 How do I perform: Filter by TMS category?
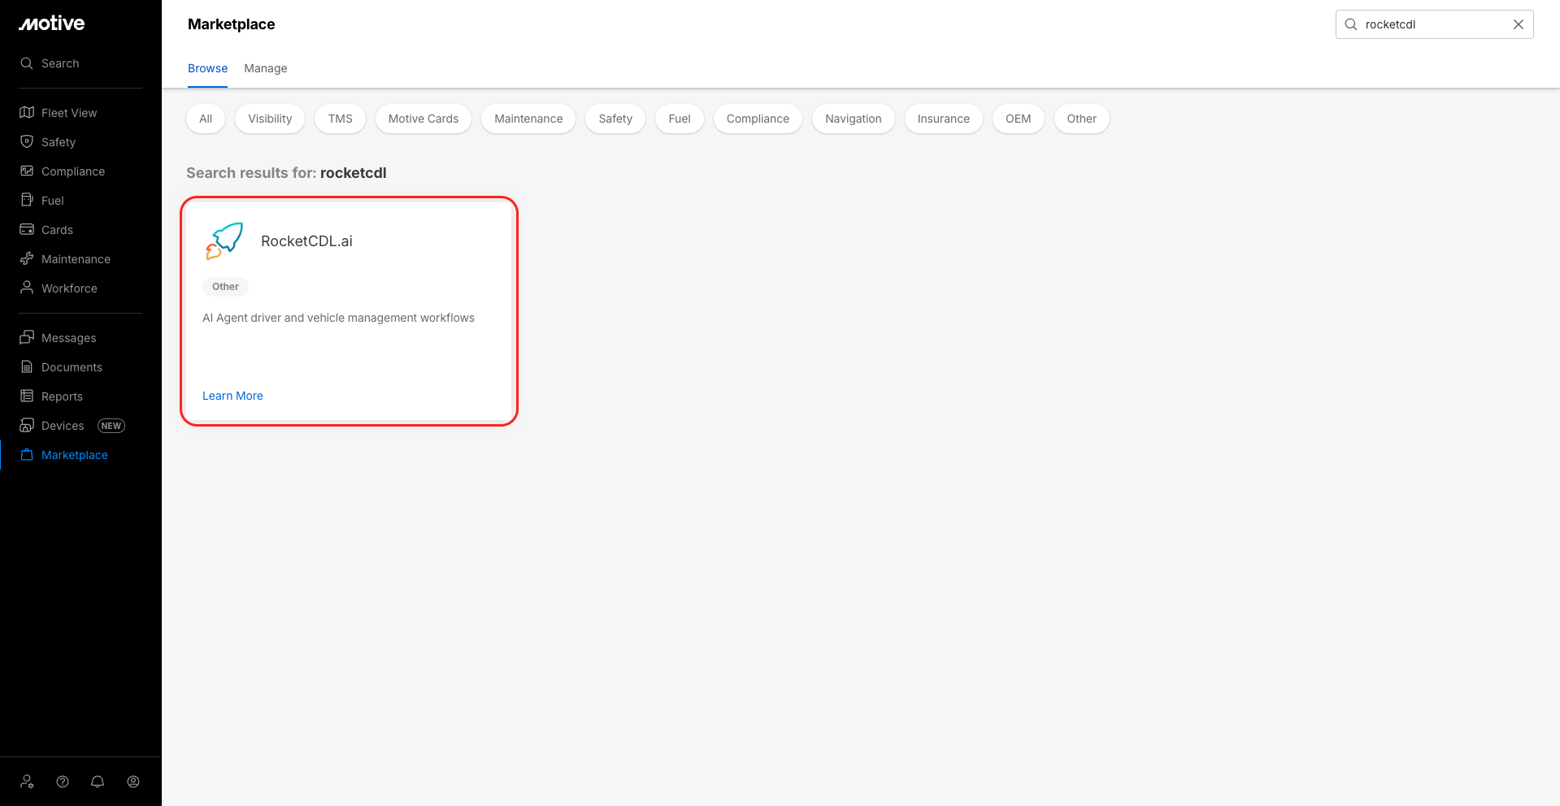[341, 119]
